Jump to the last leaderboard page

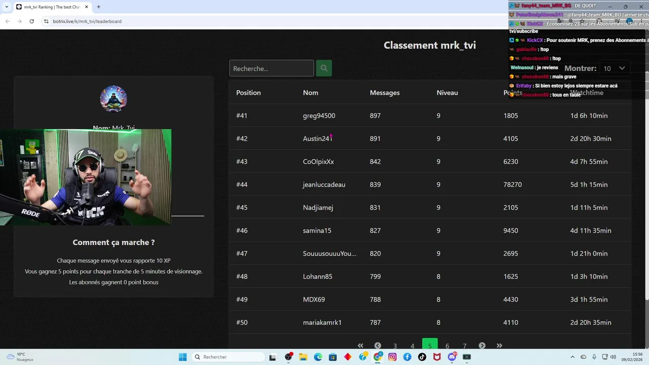click(x=499, y=346)
